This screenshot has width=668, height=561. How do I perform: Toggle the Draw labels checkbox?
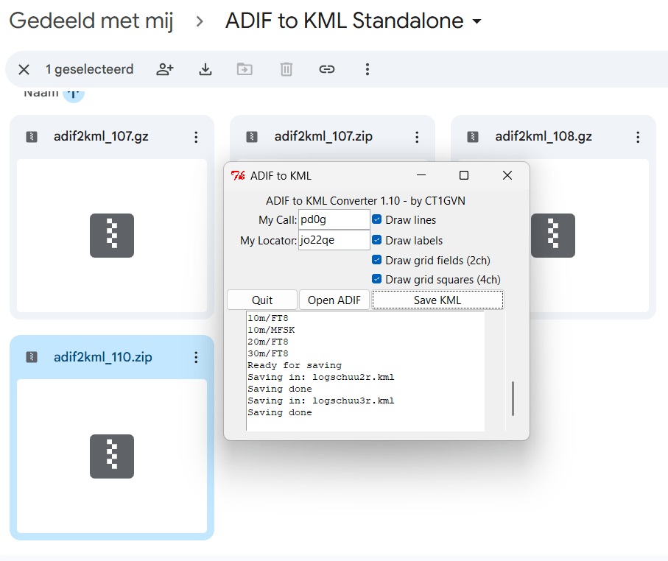tap(377, 240)
